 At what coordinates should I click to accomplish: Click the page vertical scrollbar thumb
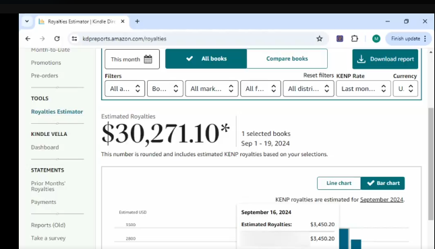430,164
